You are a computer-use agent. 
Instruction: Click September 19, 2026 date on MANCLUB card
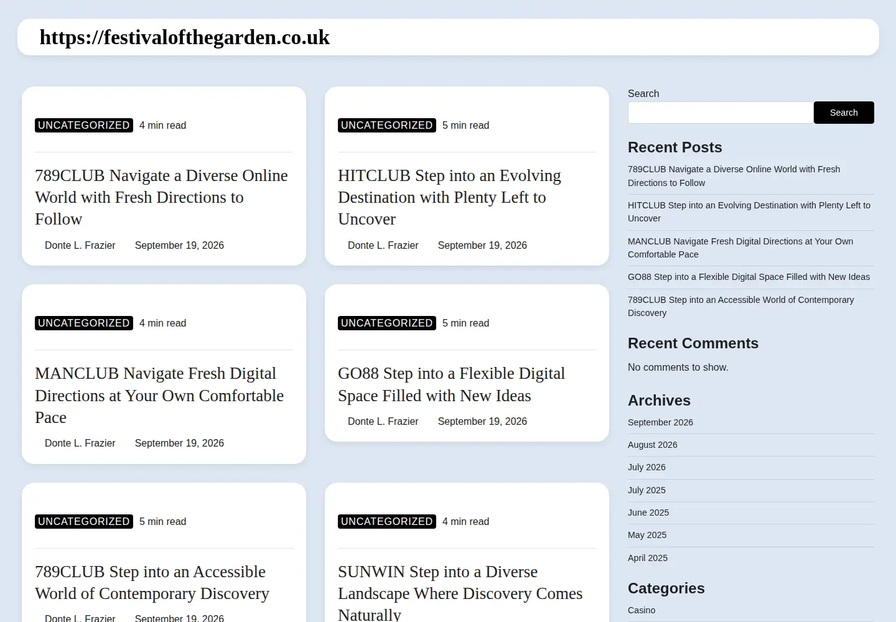[x=179, y=443]
